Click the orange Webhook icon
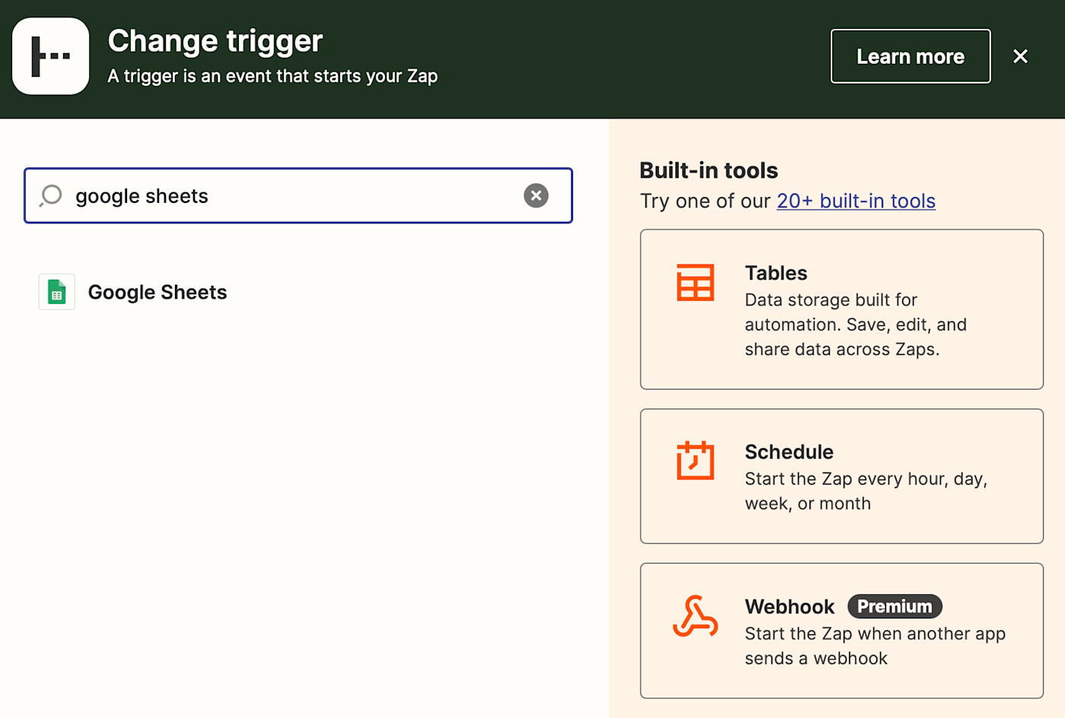This screenshot has height=718, width=1065. click(x=695, y=616)
